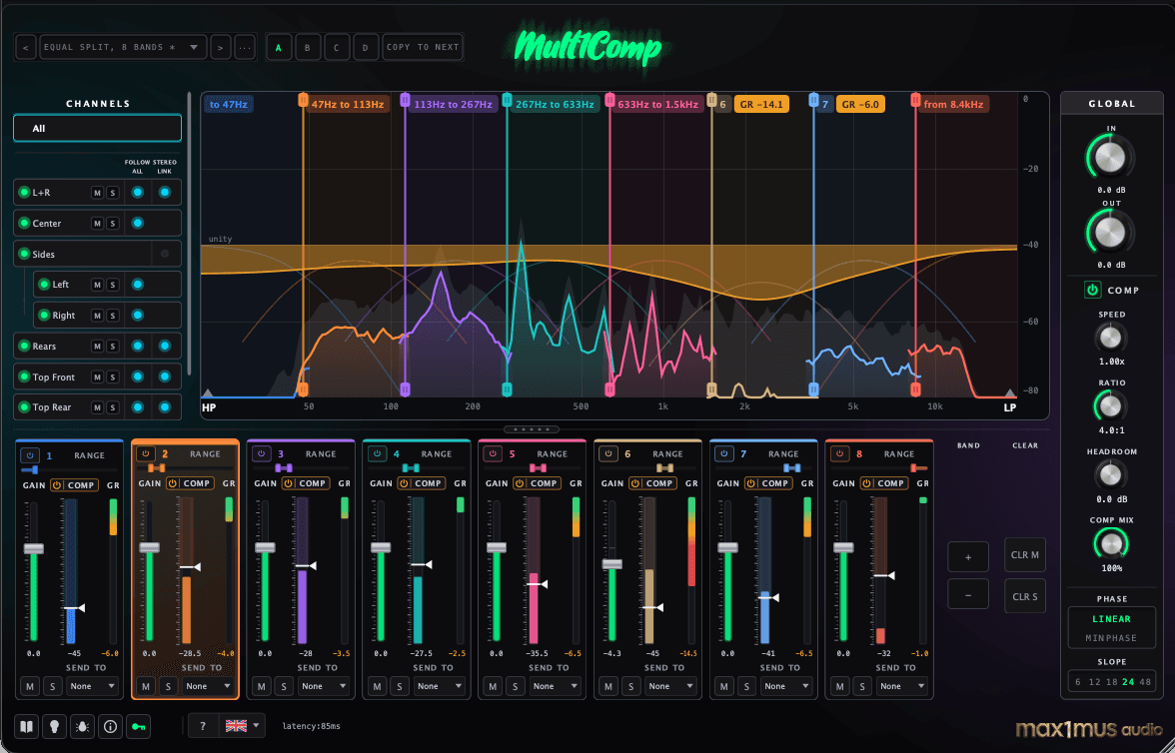This screenshot has width=1175, height=753.
Task: Open the preset options ellipsis button
Action: coord(244,47)
